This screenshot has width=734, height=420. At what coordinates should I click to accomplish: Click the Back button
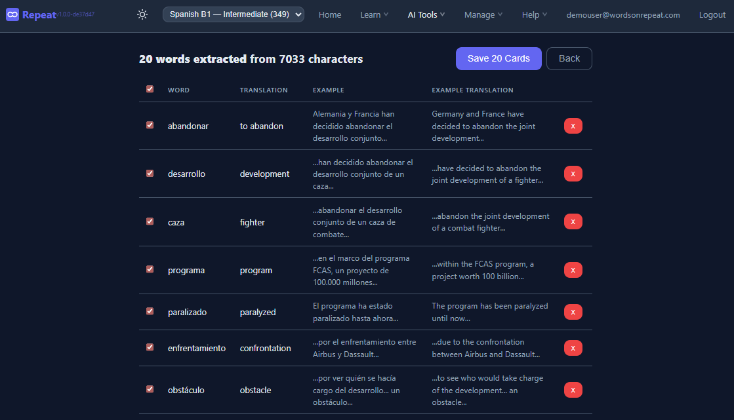[x=569, y=58]
